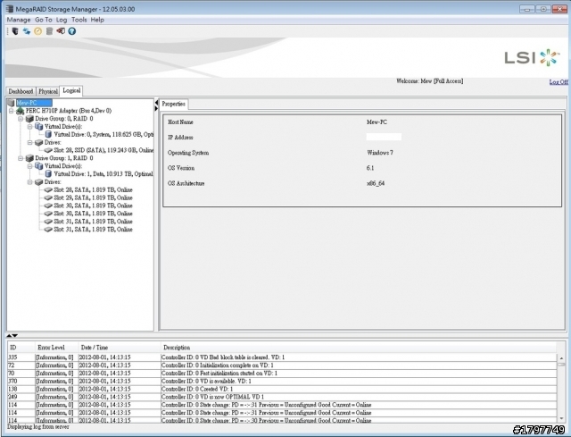The width and height of the screenshot is (571, 437).
Task: Click the Log Off link
Action: tap(559, 81)
